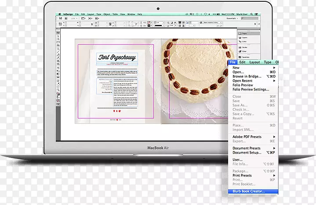Select the Selection tool in the toolbox
Image resolution: width=316 pixels, height=205 pixels.
(x=58, y=33)
